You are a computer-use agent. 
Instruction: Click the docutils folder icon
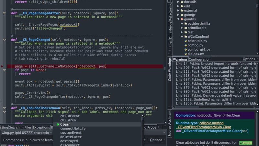pyautogui.click(x=182, y=2)
